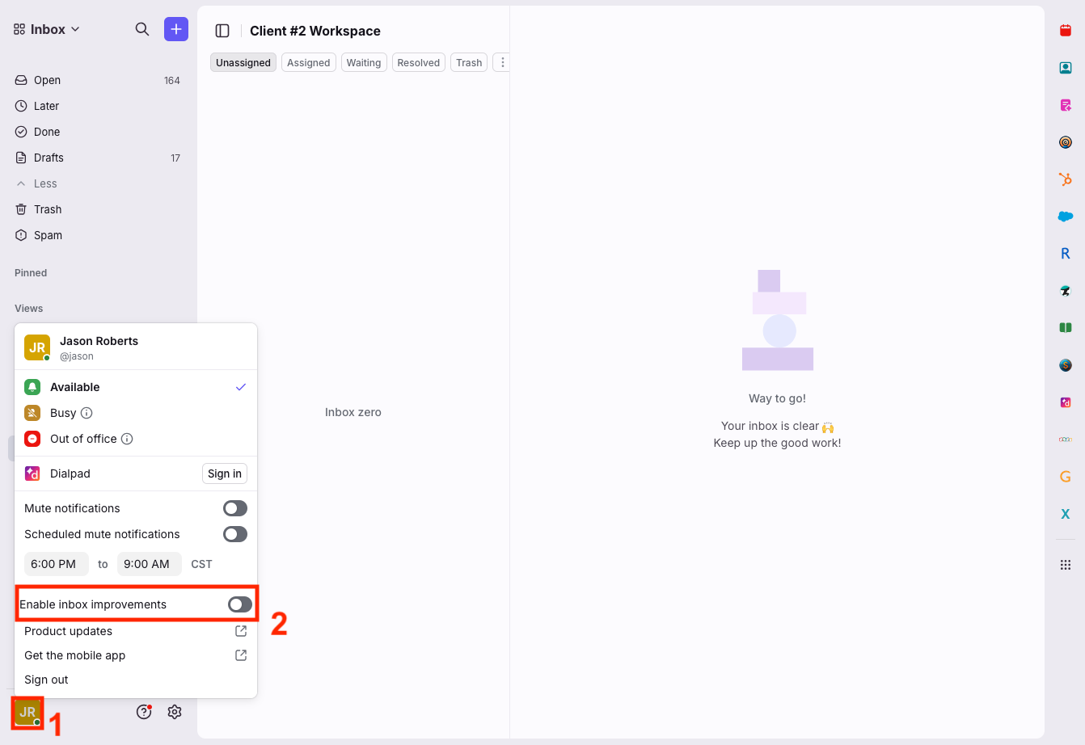The width and height of the screenshot is (1085, 745).
Task: Click the Dialpad Sign in button
Action: [x=224, y=474]
